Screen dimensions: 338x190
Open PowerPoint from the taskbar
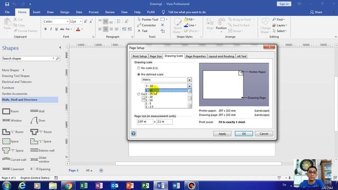tap(130, 185)
